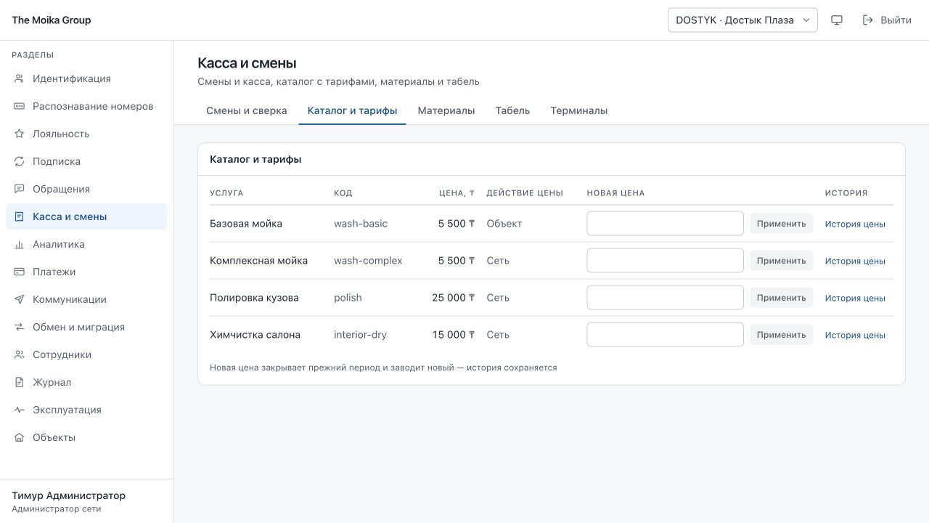Click the Эксплуатация pulse icon
This screenshot has width=929, height=523.
tap(20, 410)
